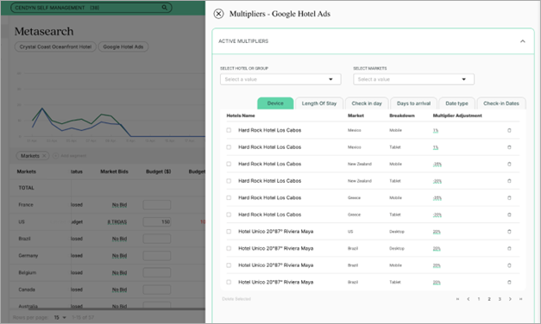
Task: Open the Rows per page dropdown
Action: click(x=60, y=317)
